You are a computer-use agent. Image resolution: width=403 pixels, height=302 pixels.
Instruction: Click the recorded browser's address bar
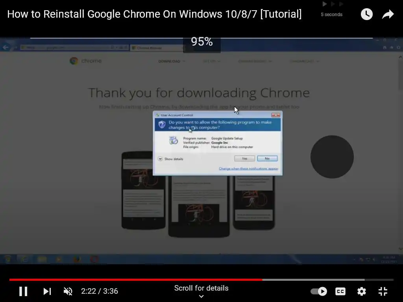[74, 48]
